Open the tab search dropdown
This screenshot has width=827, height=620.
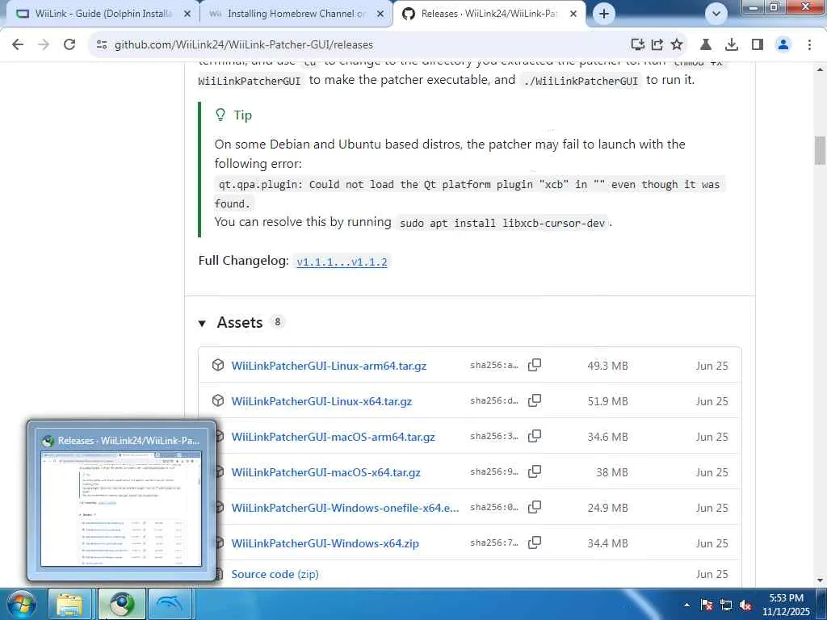point(716,13)
